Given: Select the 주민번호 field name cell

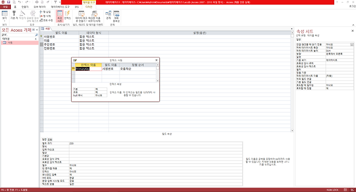Looking at the screenshot, I should (61, 44).
